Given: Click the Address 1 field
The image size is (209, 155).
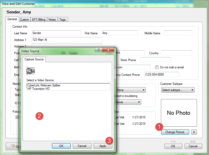Looking at the screenshot, I should pyautogui.click(x=67, y=40).
